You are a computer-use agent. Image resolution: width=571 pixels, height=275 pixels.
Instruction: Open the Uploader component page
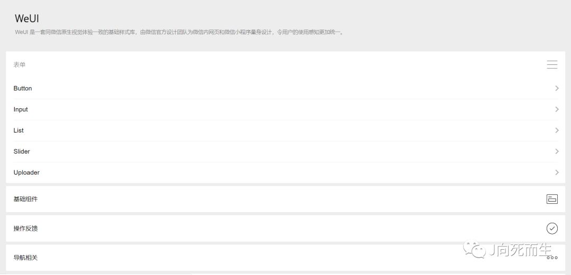click(x=285, y=173)
